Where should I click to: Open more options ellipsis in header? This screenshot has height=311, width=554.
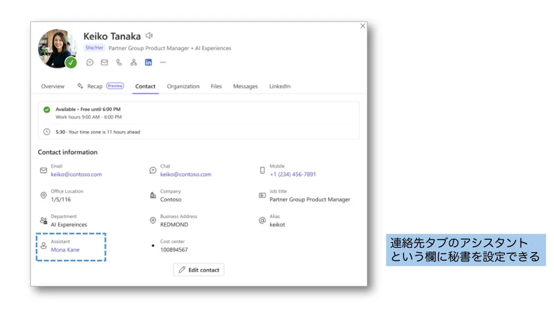163,63
